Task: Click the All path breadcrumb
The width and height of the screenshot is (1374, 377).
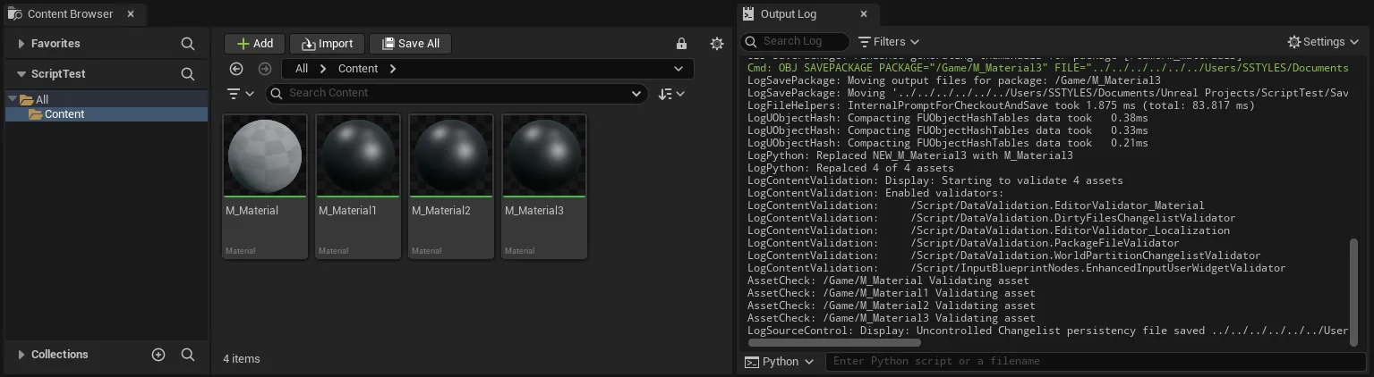Action: (302, 69)
